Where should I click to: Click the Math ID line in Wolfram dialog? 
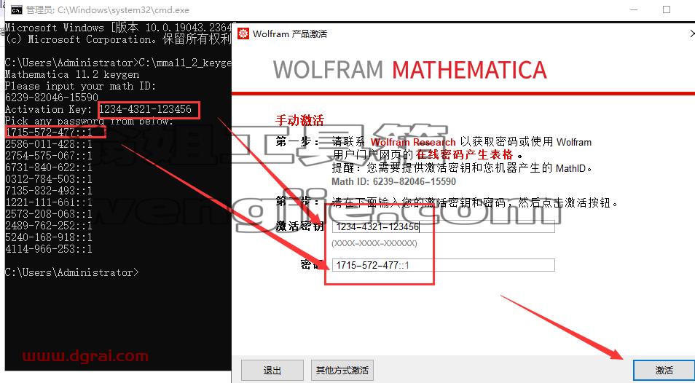click(x=393, y=181)
